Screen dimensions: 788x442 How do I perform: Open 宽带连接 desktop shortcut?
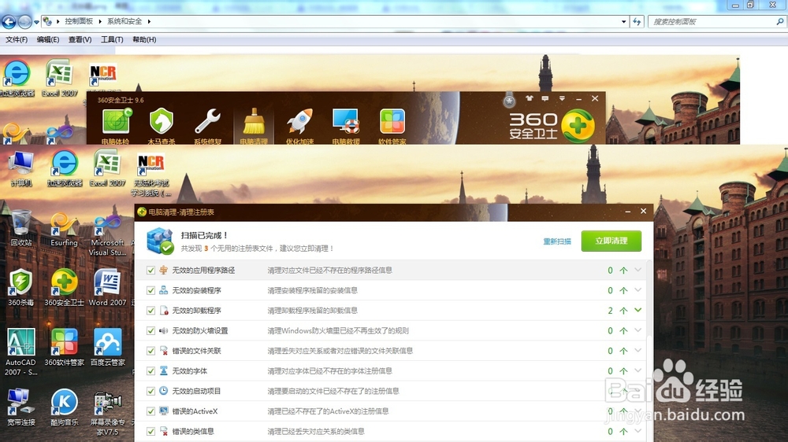click(x=21, y=407)
